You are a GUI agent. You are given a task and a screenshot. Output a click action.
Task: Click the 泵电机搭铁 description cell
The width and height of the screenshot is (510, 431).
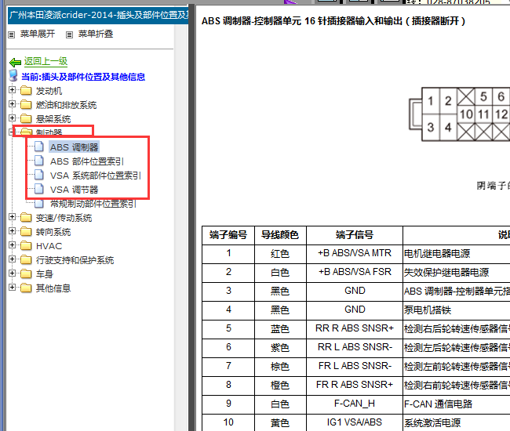(x=457, y=310)
